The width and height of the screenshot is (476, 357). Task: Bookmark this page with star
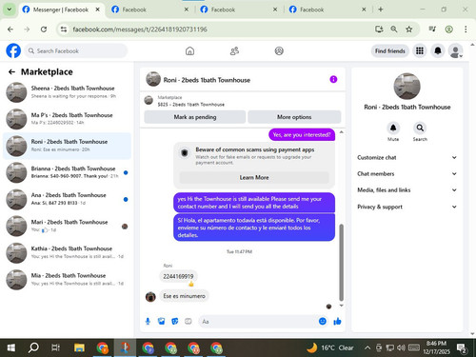click(409, 30)
